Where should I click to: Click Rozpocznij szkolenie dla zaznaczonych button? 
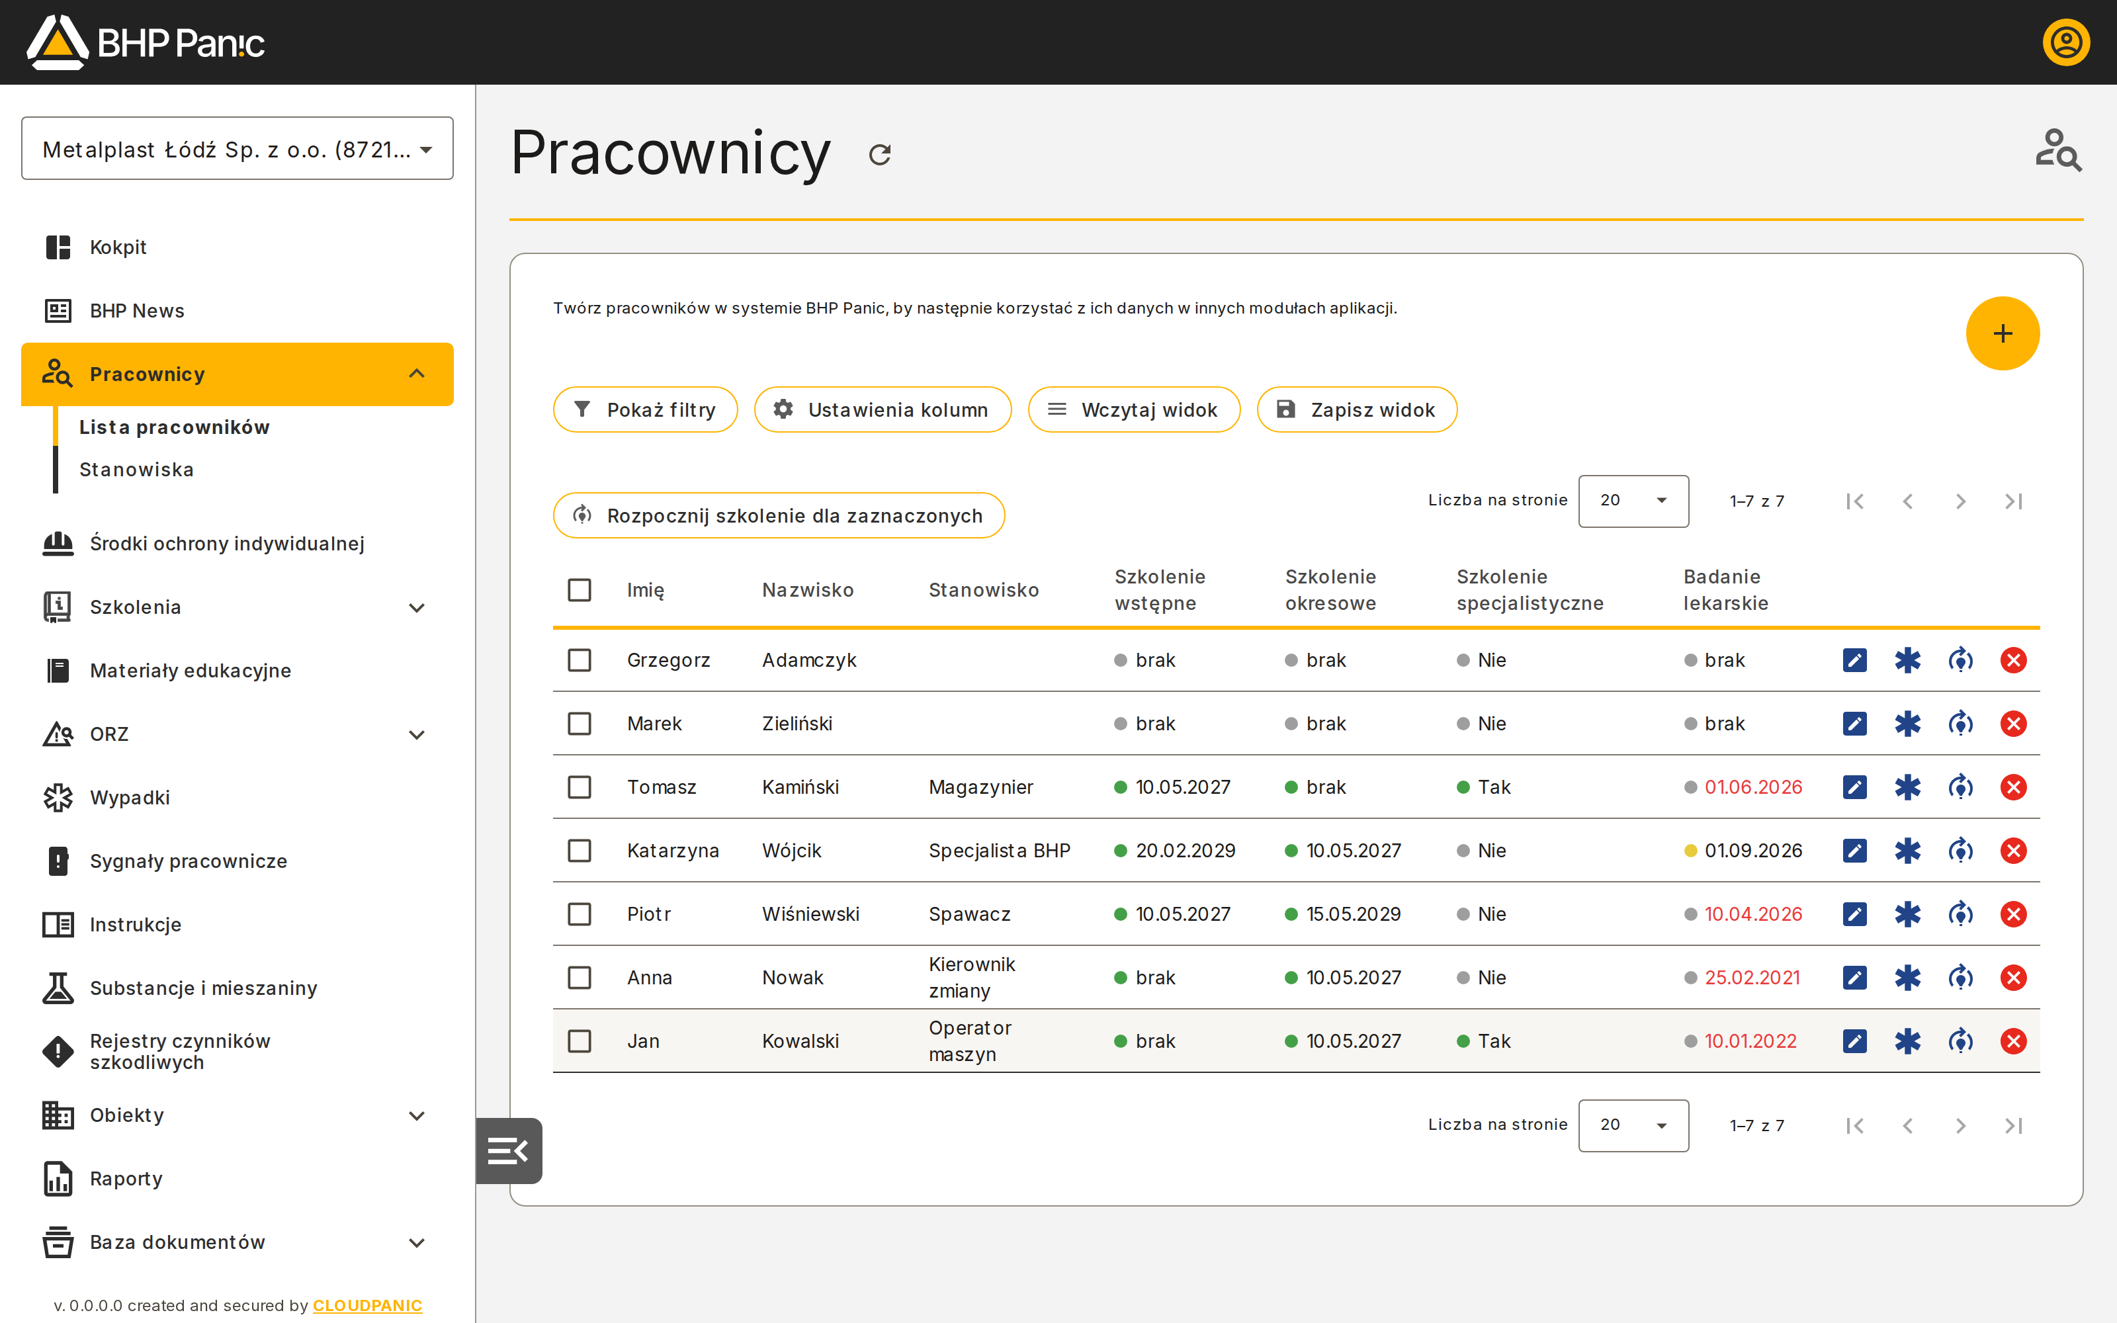coord(779,515)
